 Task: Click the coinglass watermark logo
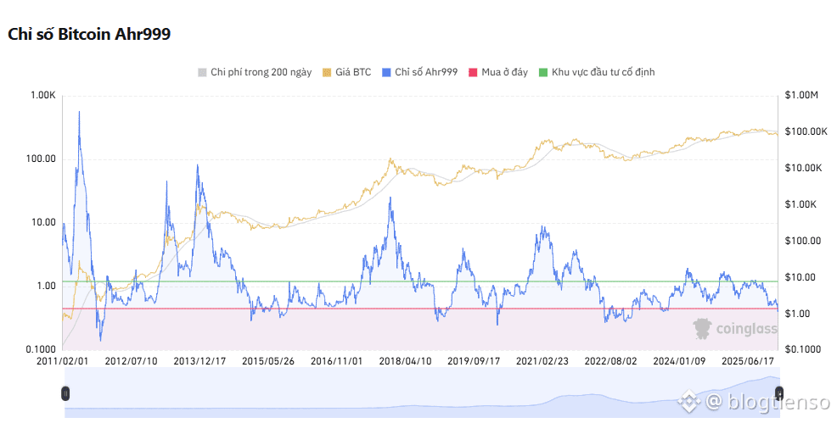(735, 329)
